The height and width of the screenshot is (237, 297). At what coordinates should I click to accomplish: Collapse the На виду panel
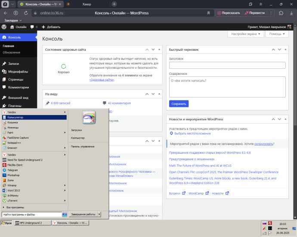pos(159,94)
